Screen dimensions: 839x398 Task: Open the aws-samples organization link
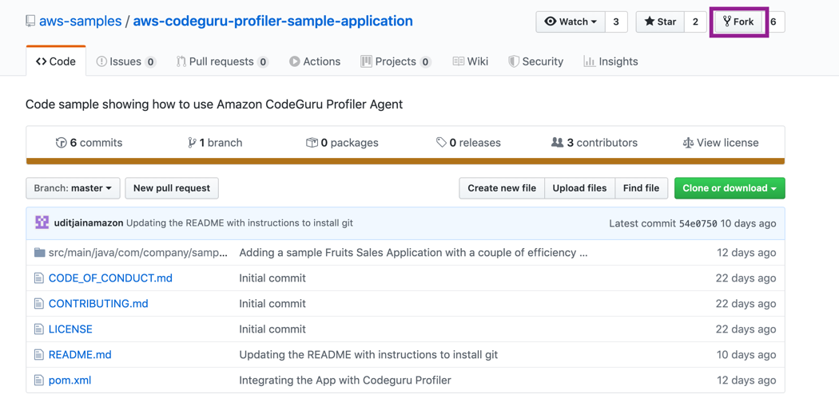[x=80, y=22]
